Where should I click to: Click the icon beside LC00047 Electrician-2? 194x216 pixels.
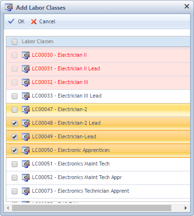[x=26, y=110]
